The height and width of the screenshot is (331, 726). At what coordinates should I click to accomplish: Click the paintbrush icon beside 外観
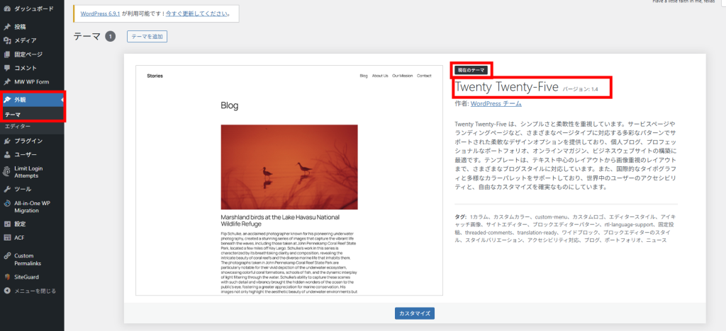[7, 100]
